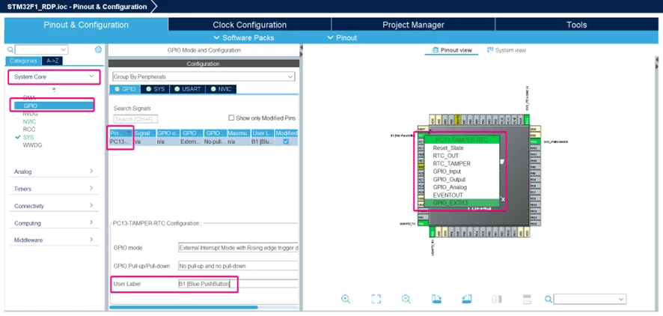Toggle Modified checkbox in PC13 row
The width and height of the screenshot is (663, 316).
286,142
